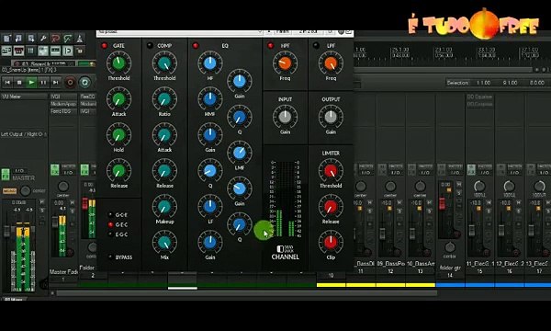Viewport: 551px width, 331px height.
Task: Click the horizontal mixer scrollbar
Action: pos(246,292)
